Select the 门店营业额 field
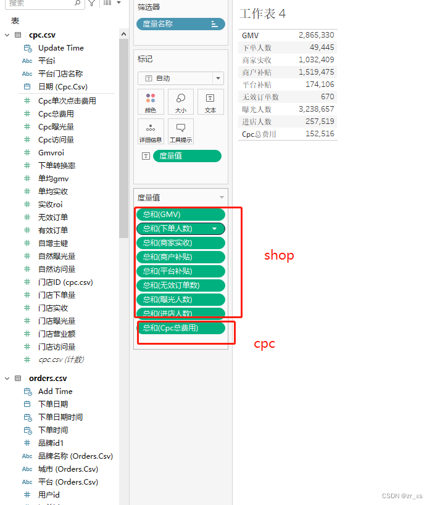The height and width of the screenshot is (505, 432). coord(57,334)
